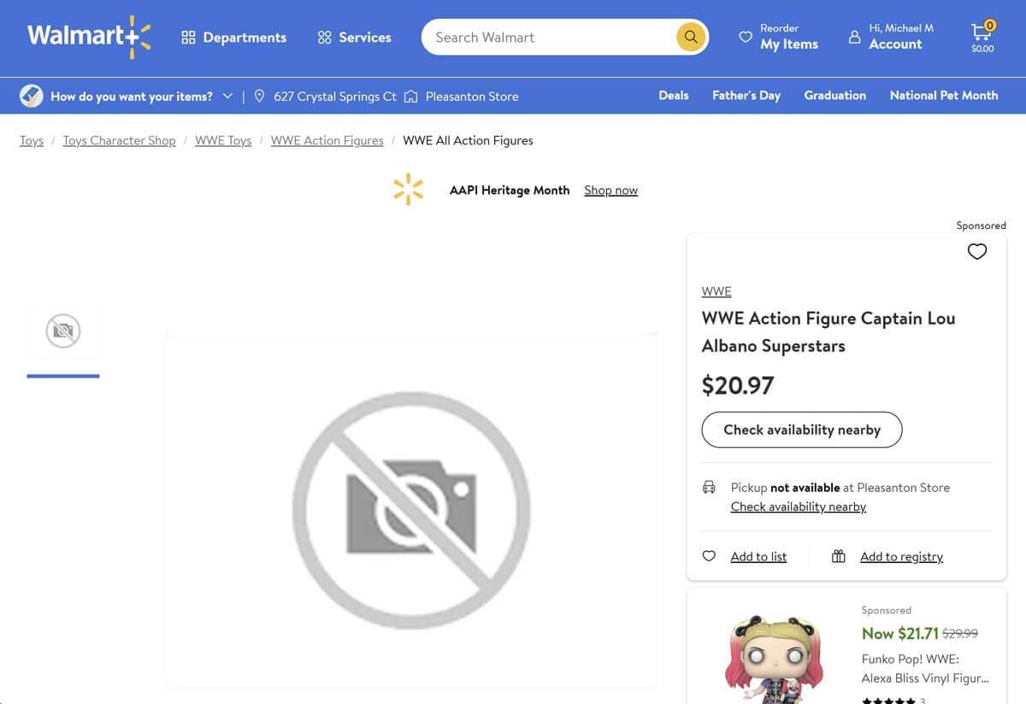Go to National Pet Month page

(943, 96)
